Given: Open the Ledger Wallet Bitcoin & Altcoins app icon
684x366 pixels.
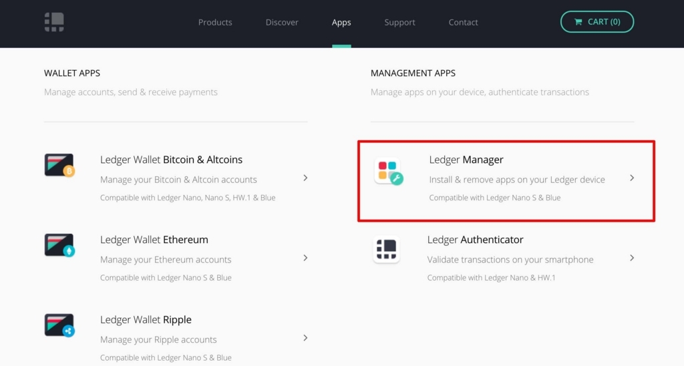Looking at the screenshot, I should tap(59, 166).
